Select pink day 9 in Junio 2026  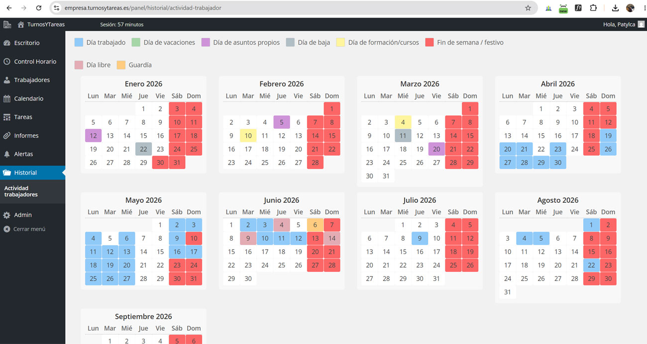[248, 239]
